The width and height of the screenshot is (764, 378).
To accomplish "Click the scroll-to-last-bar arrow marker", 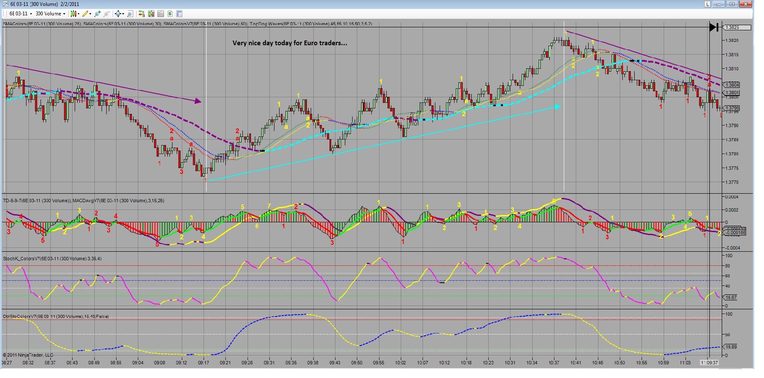I will [x=714, y=27].
